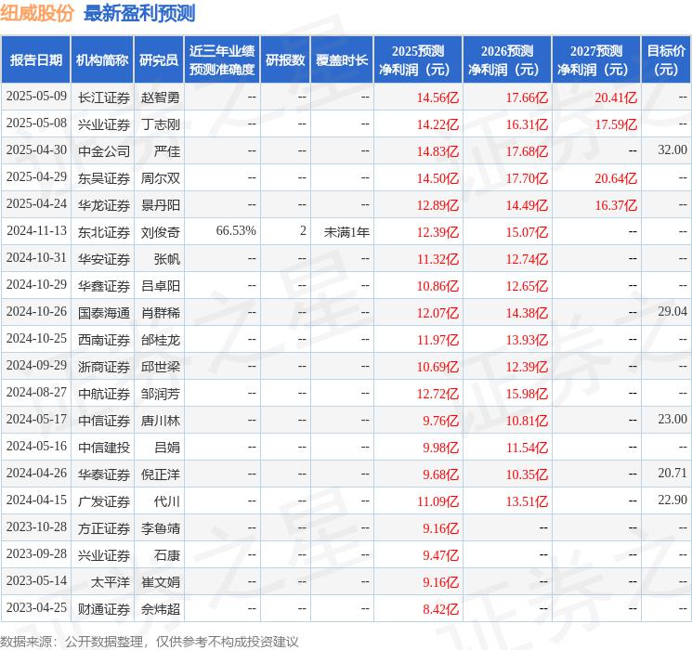Select the 2026预测净利润 column header

(x=507, y=59)
